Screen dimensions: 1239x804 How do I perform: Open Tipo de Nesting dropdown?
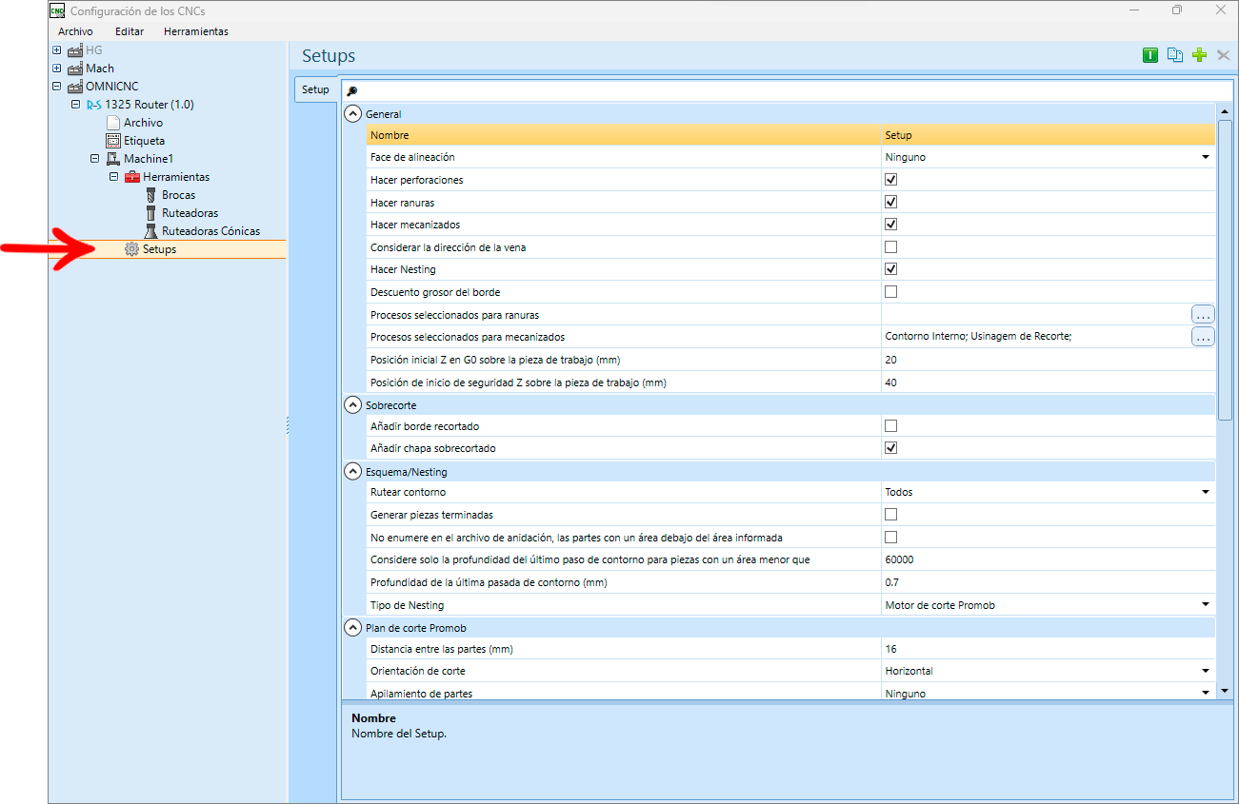1205,605
